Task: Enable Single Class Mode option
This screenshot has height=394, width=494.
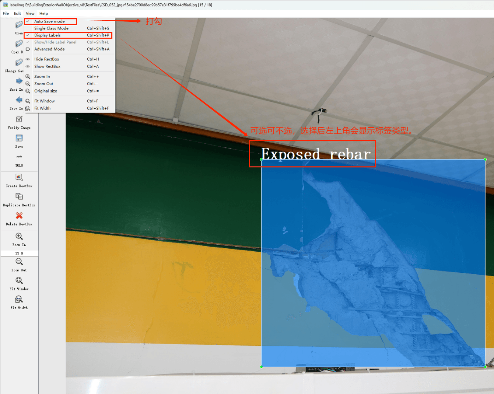Action: click(51, 28)
